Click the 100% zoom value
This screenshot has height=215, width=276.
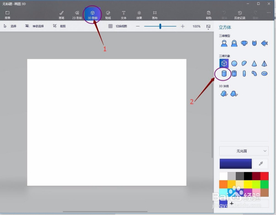(x=197, y=26)
